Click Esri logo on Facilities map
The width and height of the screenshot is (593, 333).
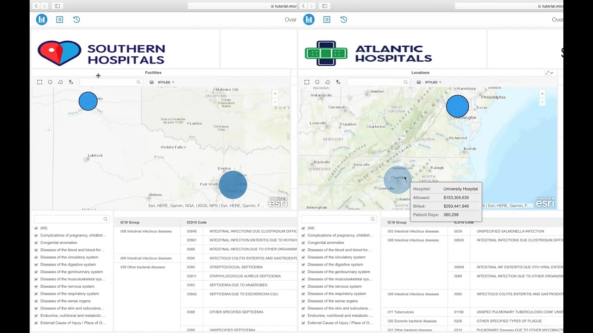pos(278,202)
